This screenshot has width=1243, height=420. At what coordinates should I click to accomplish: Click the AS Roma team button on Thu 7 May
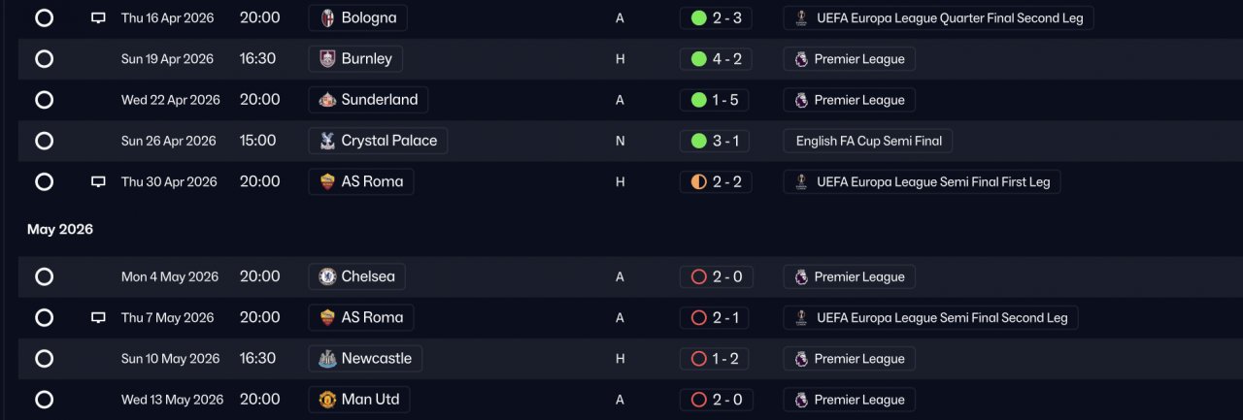point(361,317)
